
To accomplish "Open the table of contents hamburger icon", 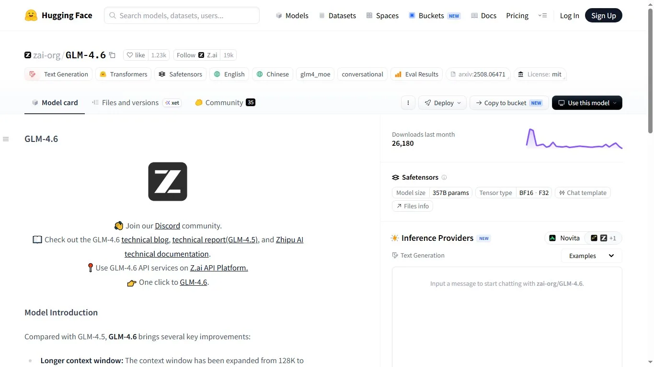I will click(6, 139).
